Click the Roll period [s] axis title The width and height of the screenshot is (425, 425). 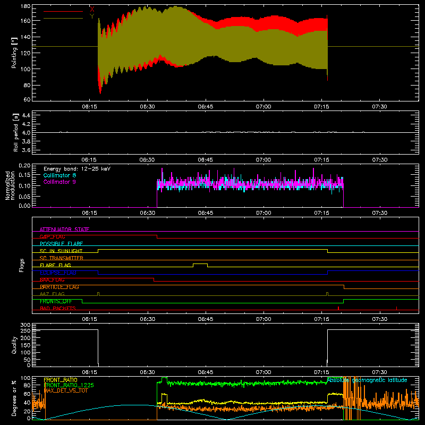15,132
